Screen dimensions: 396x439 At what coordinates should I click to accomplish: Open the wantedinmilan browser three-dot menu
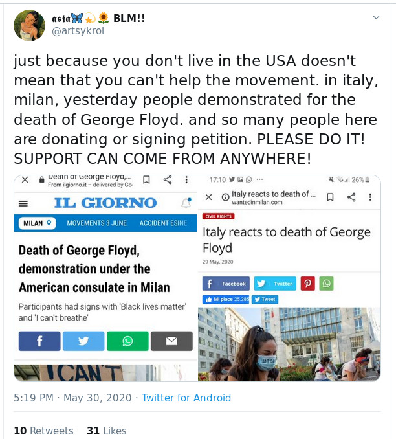click(x=370, y=197)
